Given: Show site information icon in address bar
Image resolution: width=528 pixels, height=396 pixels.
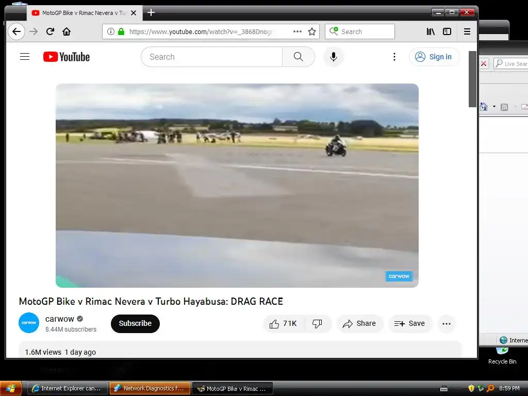Looking at the screenshot, I should (110, 31).
